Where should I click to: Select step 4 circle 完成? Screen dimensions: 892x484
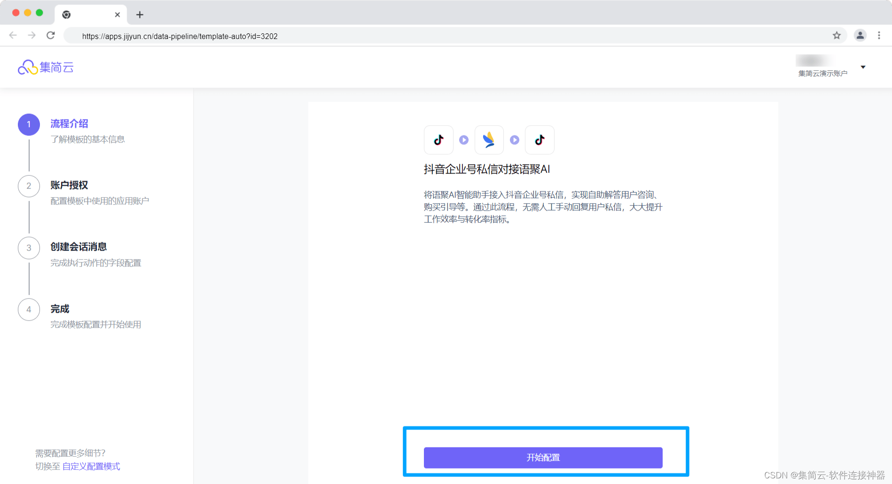pos(29,310)
